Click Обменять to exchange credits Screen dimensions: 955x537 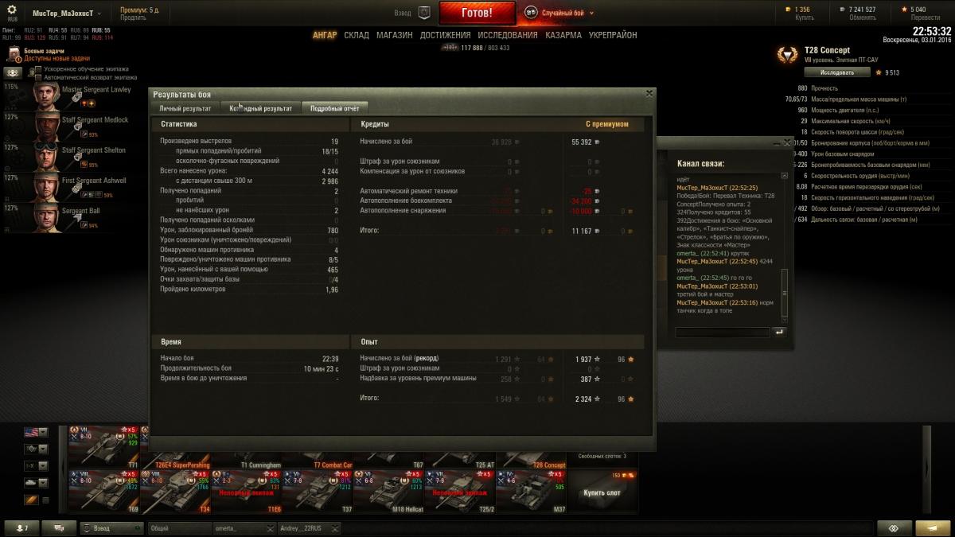pos(862,18)
